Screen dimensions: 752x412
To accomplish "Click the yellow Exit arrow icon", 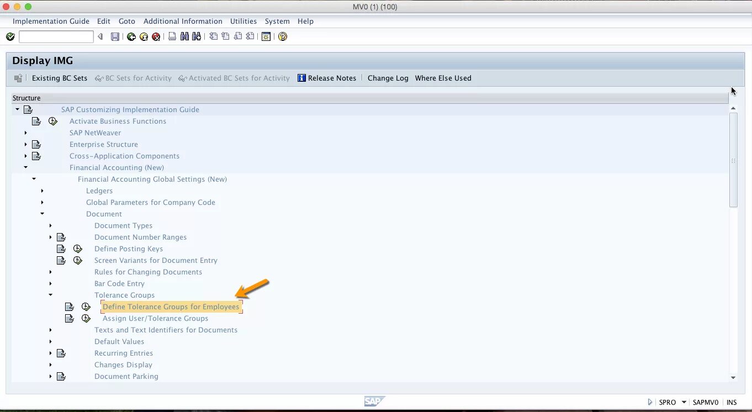I will [x=144, y=37].
